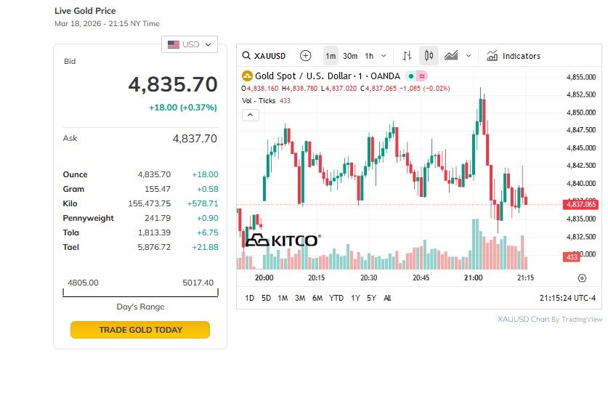
Task: Click the XAUUSD symbol search magnifier
Action: coord(247,56)
